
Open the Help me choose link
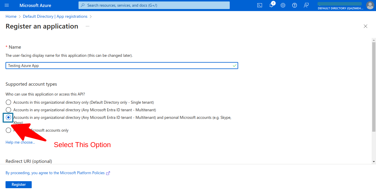coord(20,142)
